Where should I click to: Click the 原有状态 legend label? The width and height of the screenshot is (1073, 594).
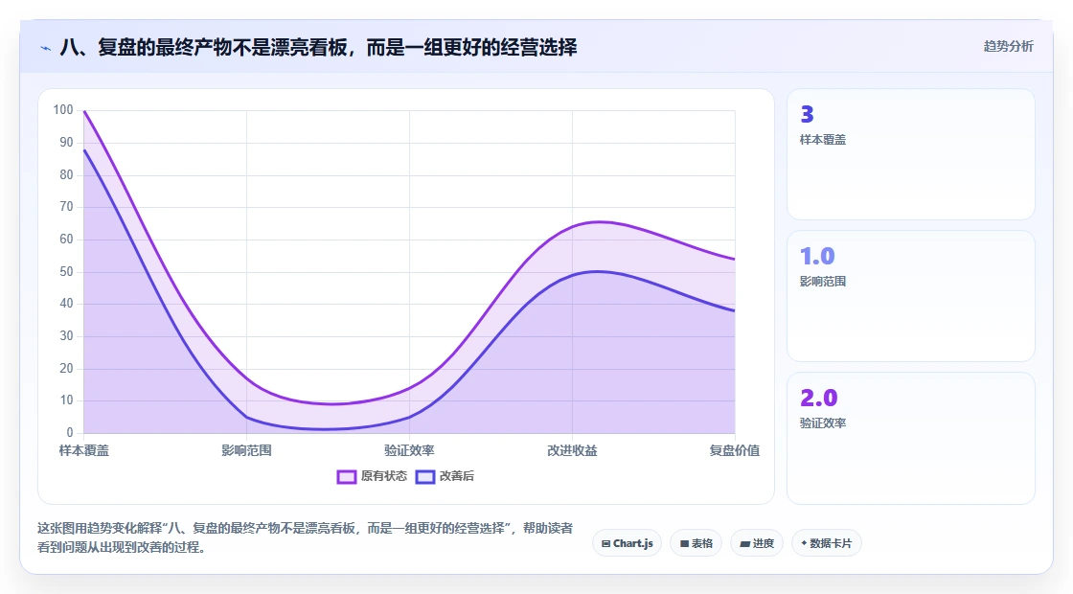pyautogui.click(x=384, y=475)
